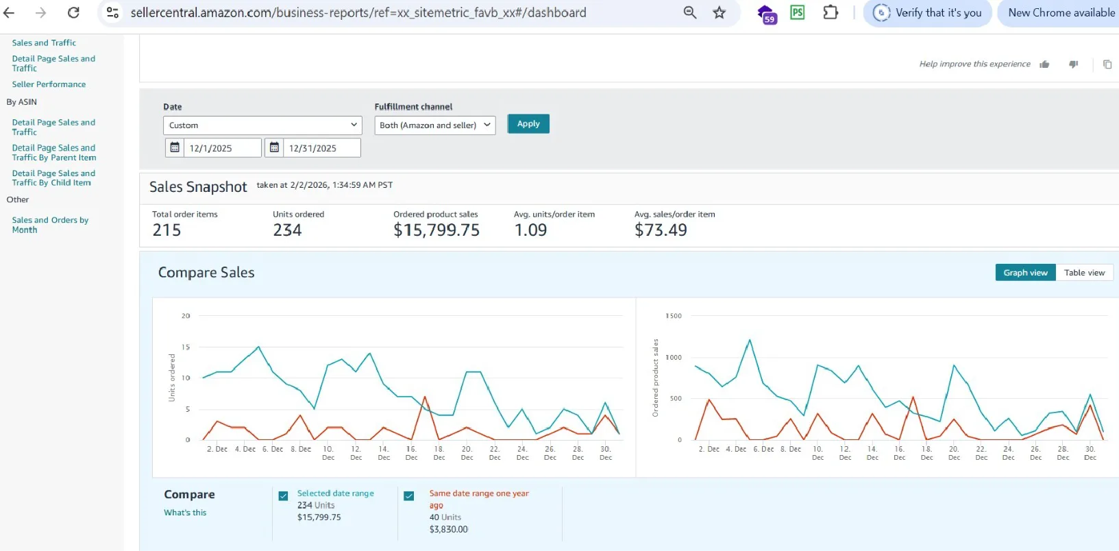
Task: Uncheck the Selected date range checkbox
Action: click(283, 495)
